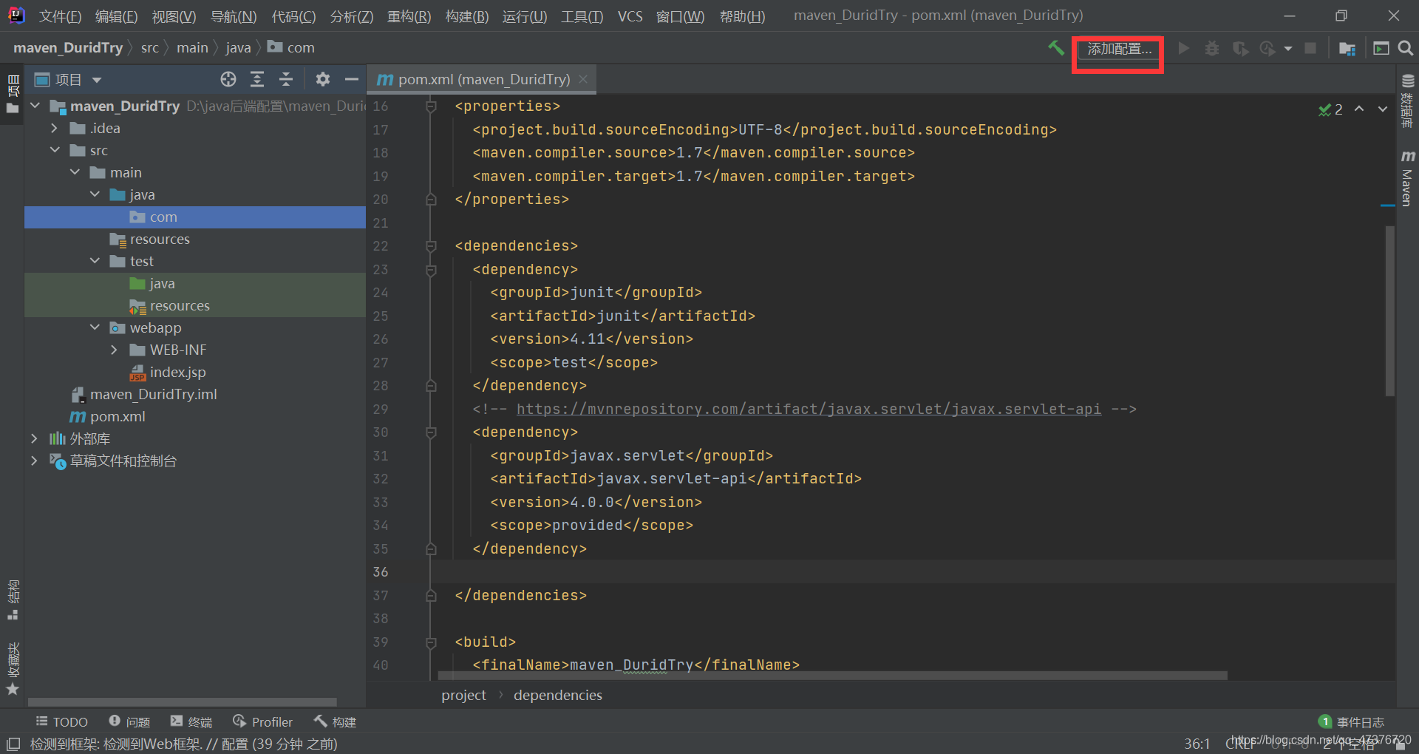Select the com package in tree

[195, 217]
